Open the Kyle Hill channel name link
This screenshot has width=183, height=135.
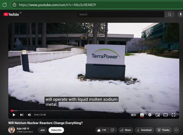pos(21,129)
